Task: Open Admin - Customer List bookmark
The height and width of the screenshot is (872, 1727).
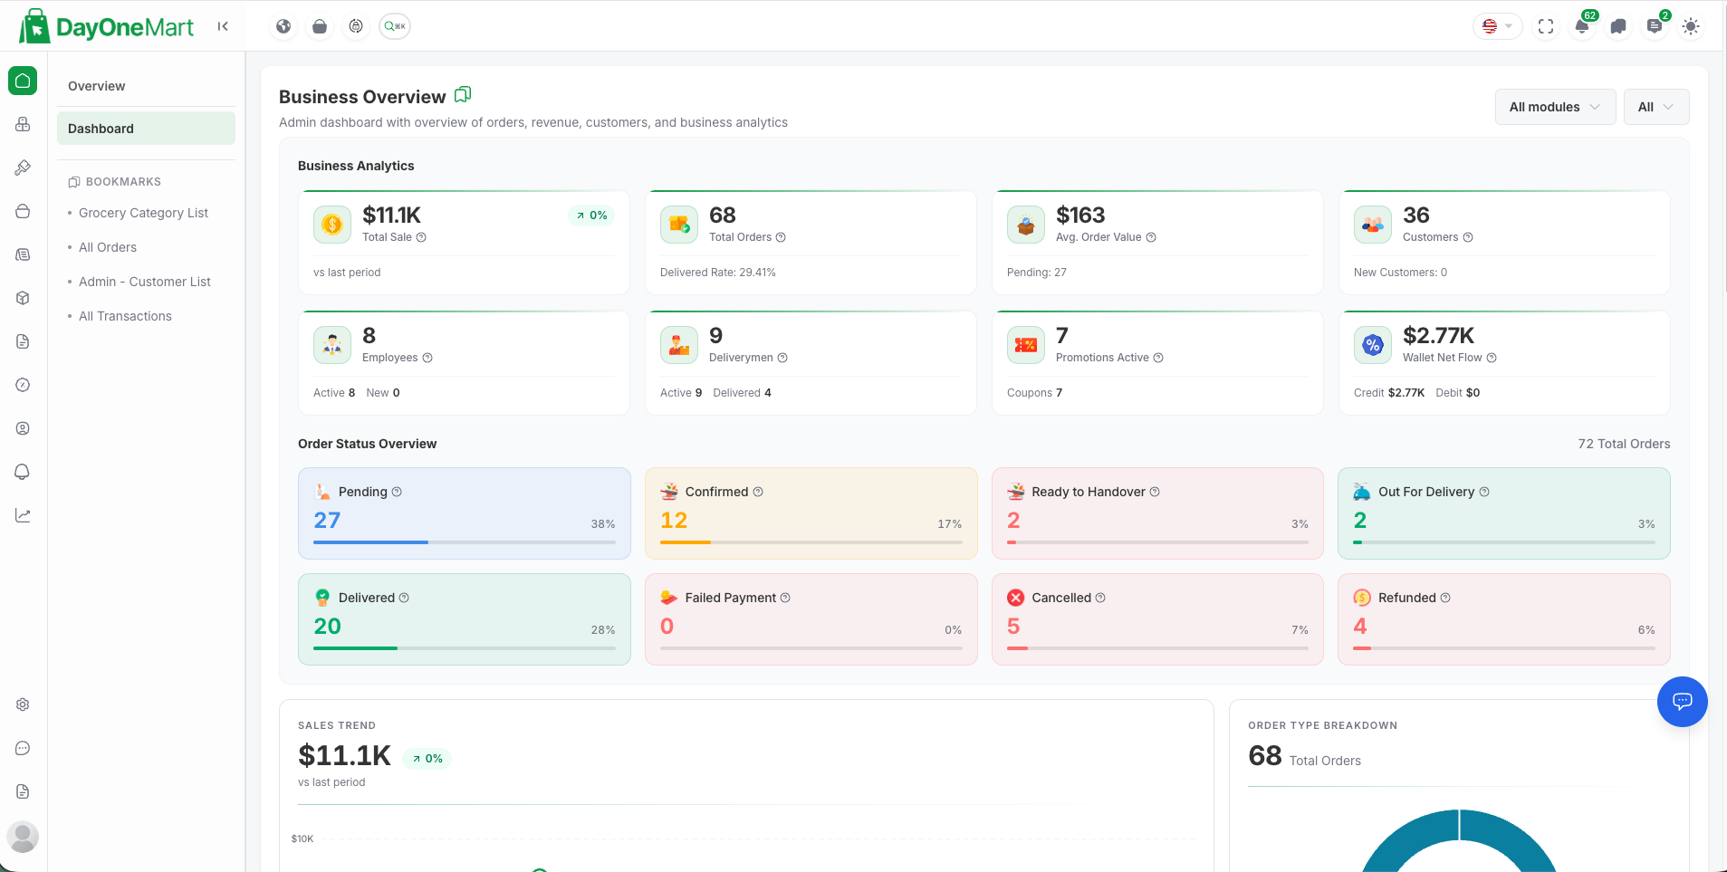Action: (x=145, y=282)
